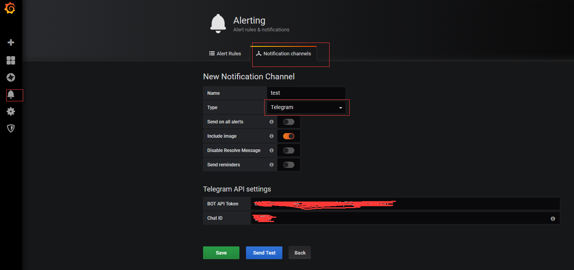Enable the Send reminders switch
Viewport: 574px width, 270px height.
click(x=289, y=165)
